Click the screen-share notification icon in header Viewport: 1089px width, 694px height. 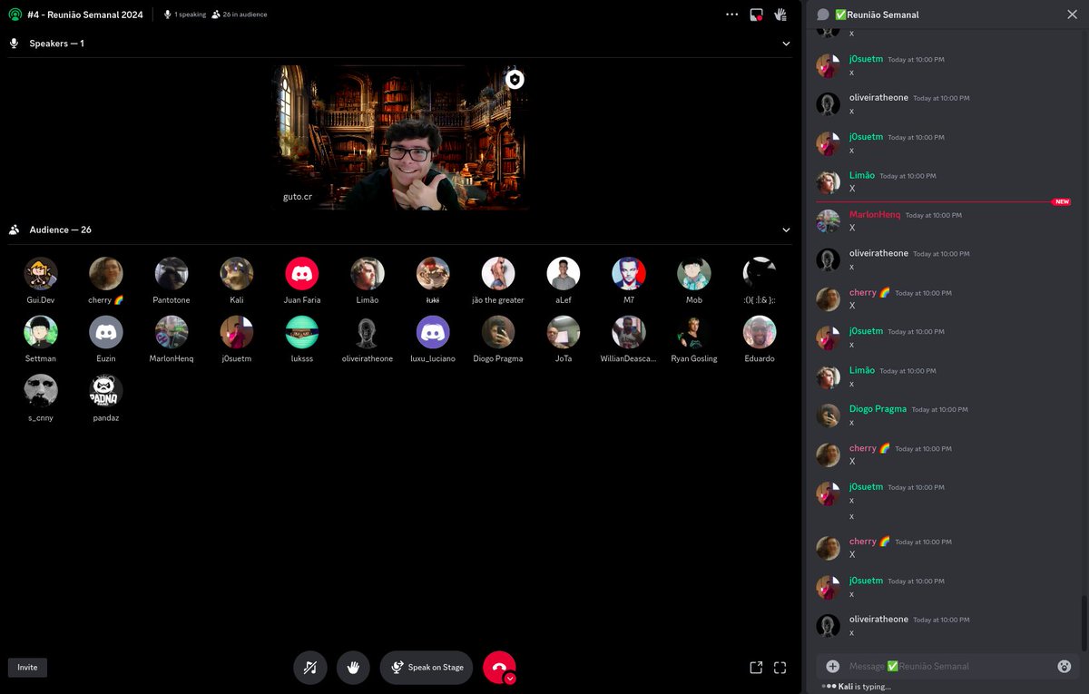click(757, 15)
